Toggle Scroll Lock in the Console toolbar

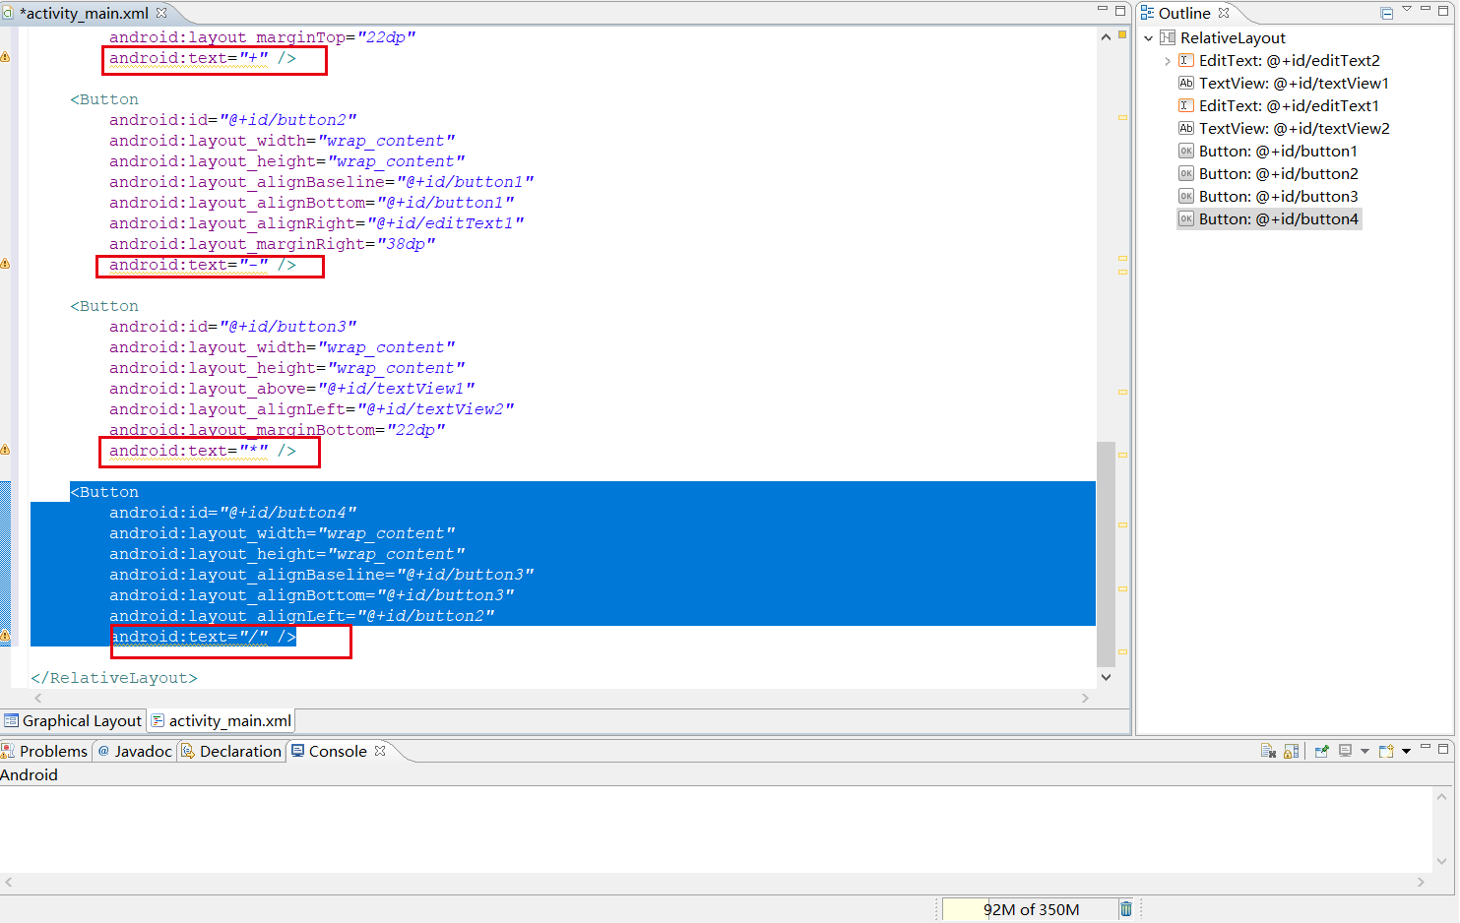(x=1291, y=751)
